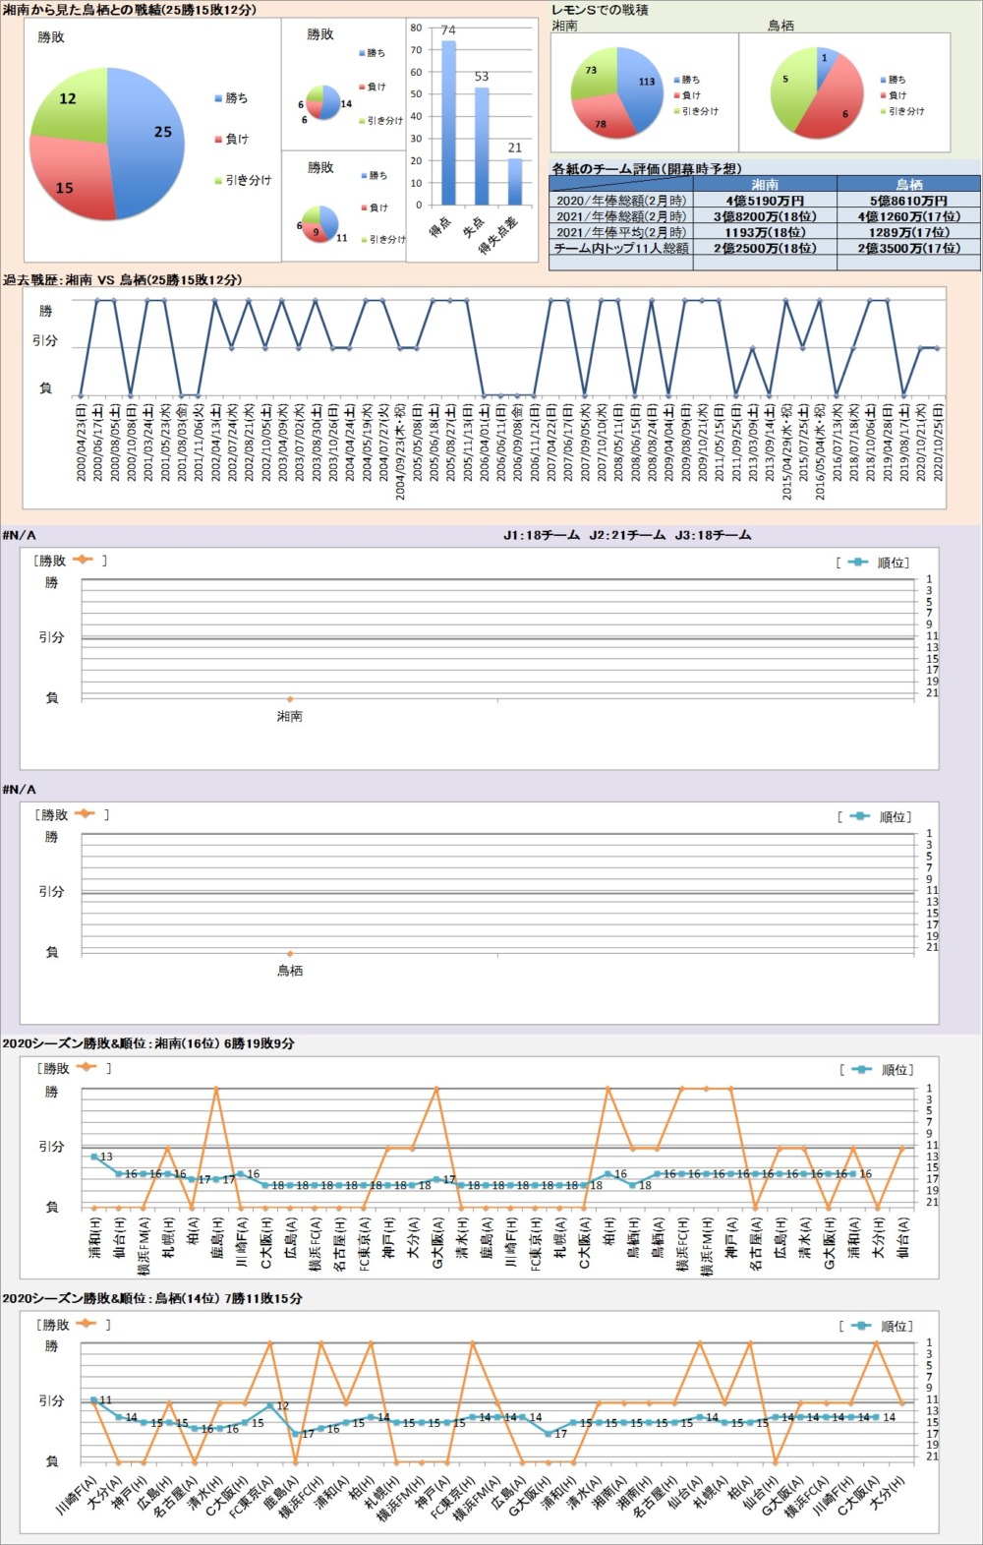Click the orange 勝敗 legend marker in the 湘南 2020 season chart
983x1545 pixels.
point(86,1067)
